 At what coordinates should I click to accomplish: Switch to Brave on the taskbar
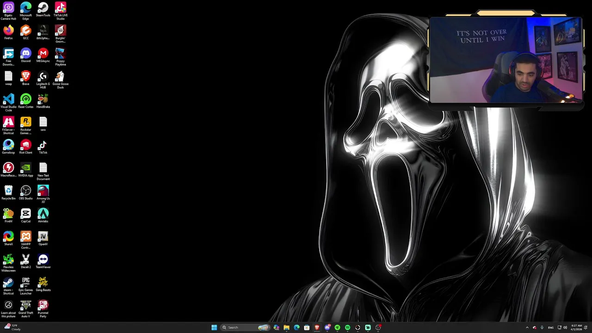(x=317, y=327)
